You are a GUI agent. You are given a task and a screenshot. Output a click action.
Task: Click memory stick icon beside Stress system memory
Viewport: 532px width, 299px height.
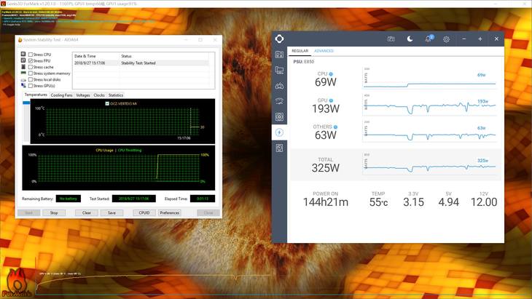(x=23, y=73)
